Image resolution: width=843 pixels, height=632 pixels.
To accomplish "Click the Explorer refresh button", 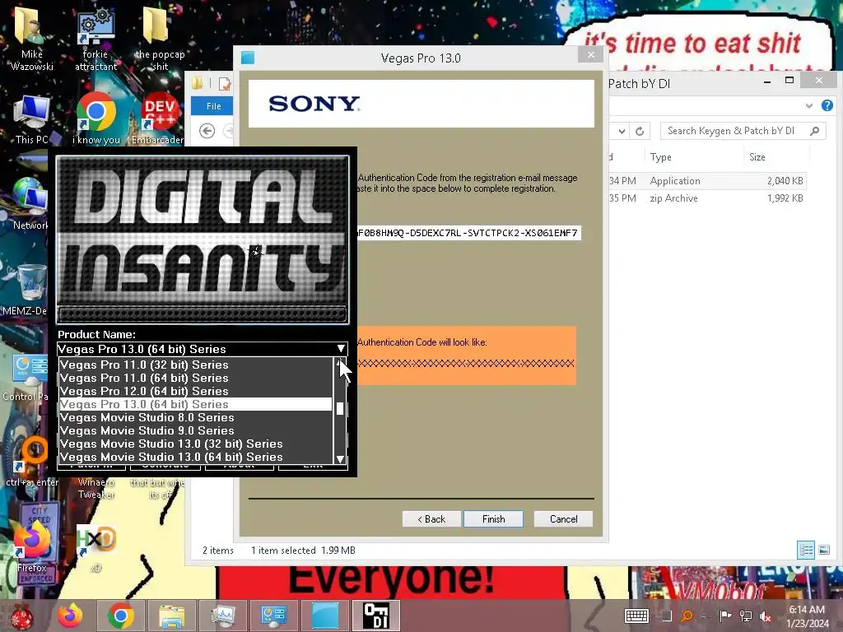I will pos(639,131).
